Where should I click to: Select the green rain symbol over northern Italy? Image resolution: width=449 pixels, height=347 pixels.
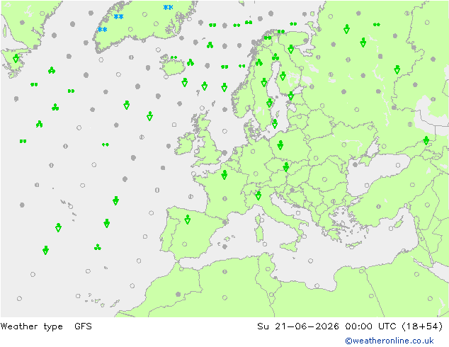258,195
